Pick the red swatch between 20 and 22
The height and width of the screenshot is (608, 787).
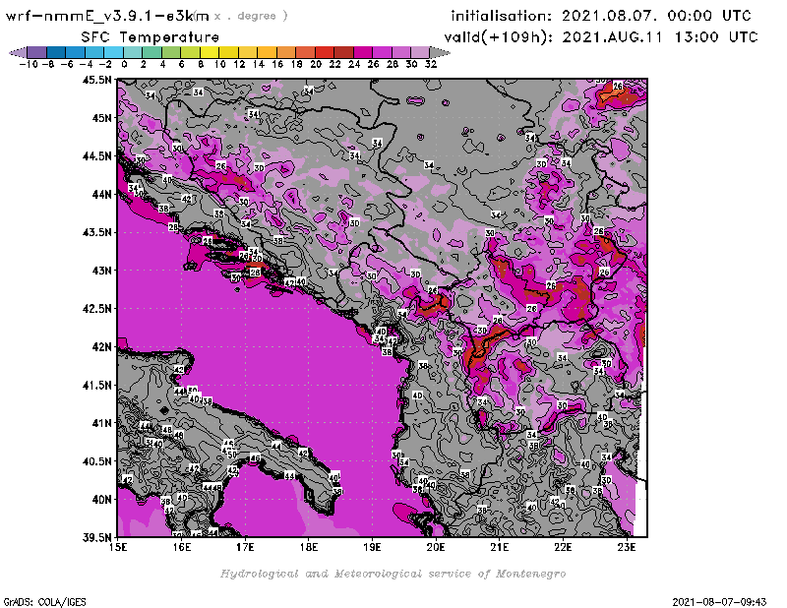pos(325,52)
